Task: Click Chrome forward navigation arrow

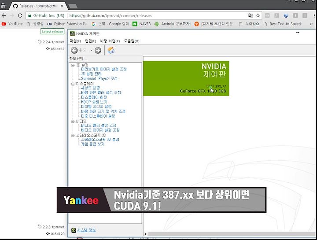Action: point(12,15)
